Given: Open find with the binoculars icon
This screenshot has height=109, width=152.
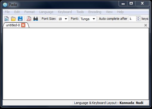Looking at the screenshot, I should point(36,19).
